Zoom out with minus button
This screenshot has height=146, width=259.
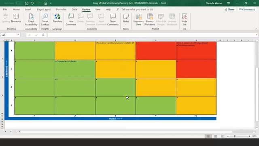[x=228, y=136]
